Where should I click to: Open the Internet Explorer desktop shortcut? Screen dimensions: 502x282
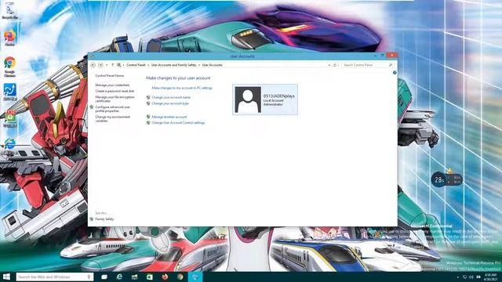(x=10, y=144)
